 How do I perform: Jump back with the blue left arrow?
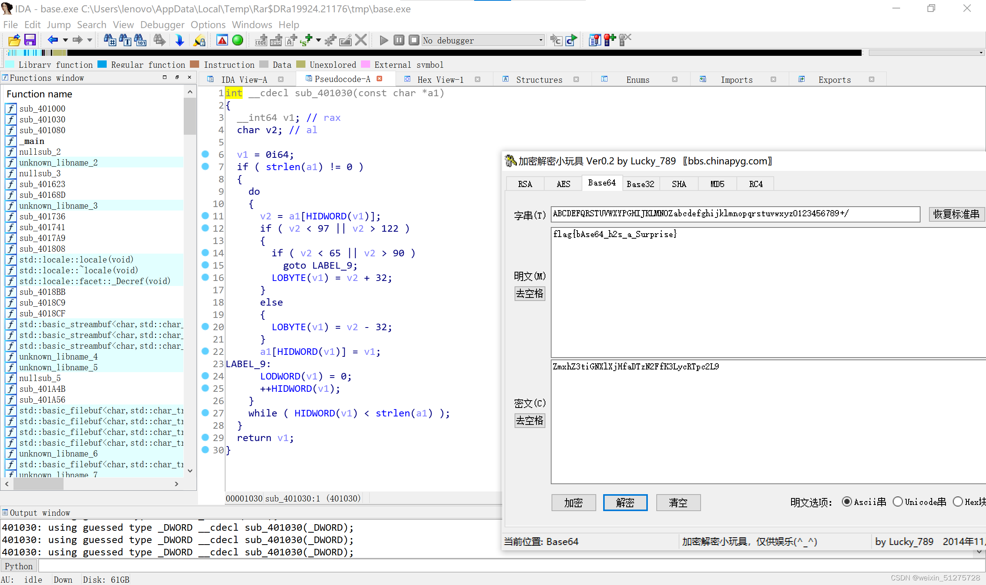pos(53,40)
